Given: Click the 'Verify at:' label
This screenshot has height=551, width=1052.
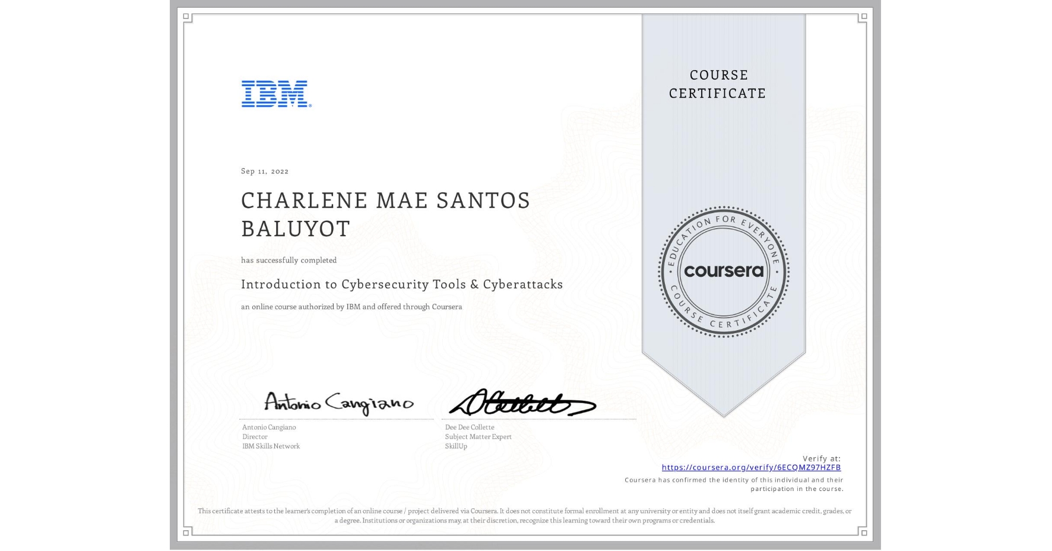Looking at the screenshot, I should [x=822, y=458].
